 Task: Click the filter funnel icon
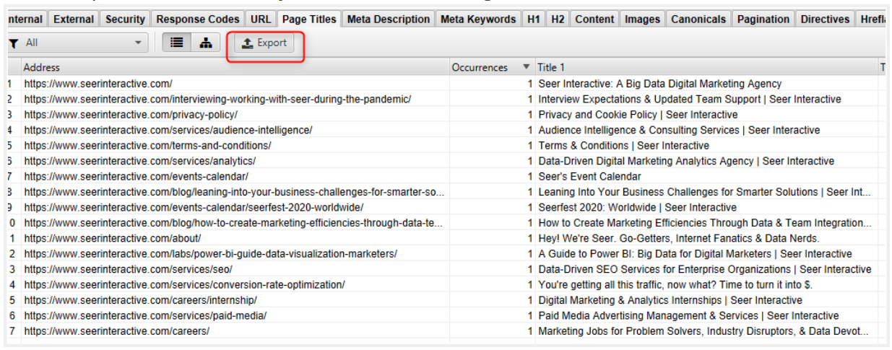click(14, 43)
